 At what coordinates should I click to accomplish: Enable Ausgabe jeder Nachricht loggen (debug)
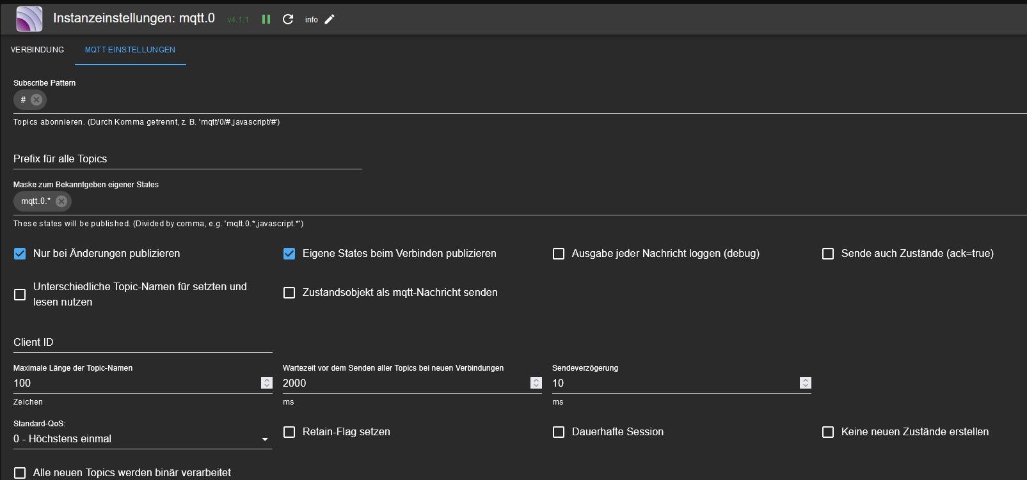pos(559,254)
